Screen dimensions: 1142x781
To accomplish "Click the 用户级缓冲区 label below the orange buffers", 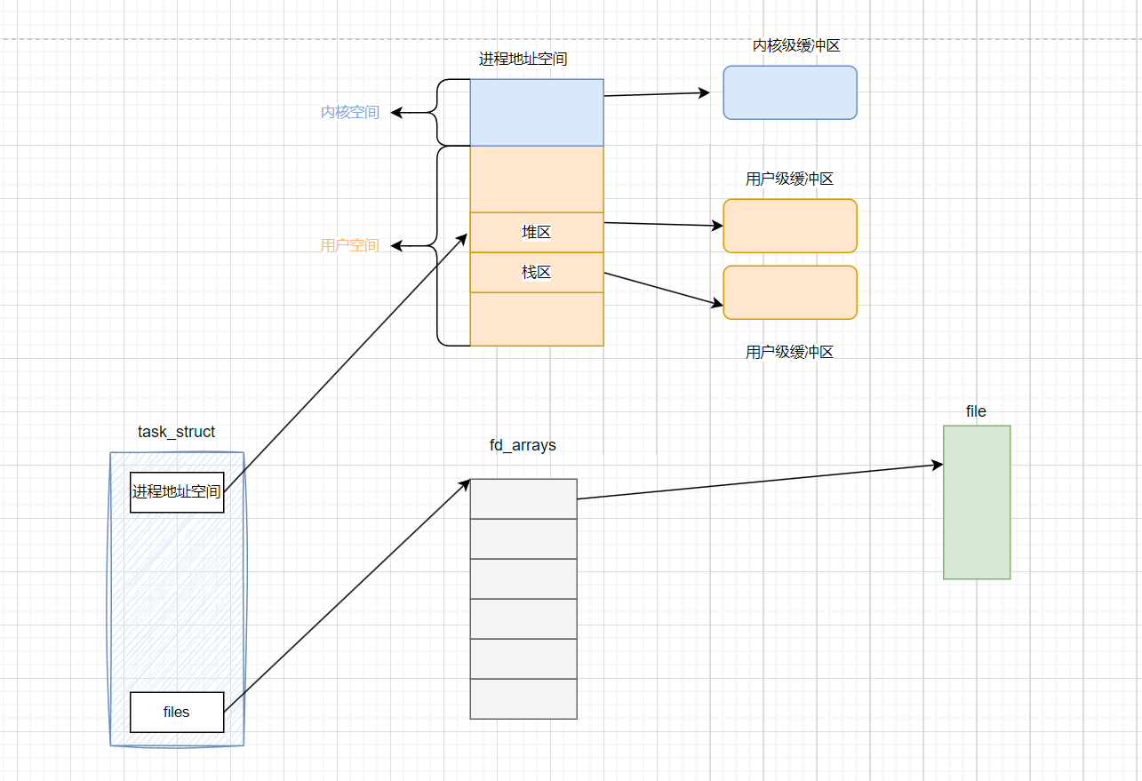I will click(790, 352).
